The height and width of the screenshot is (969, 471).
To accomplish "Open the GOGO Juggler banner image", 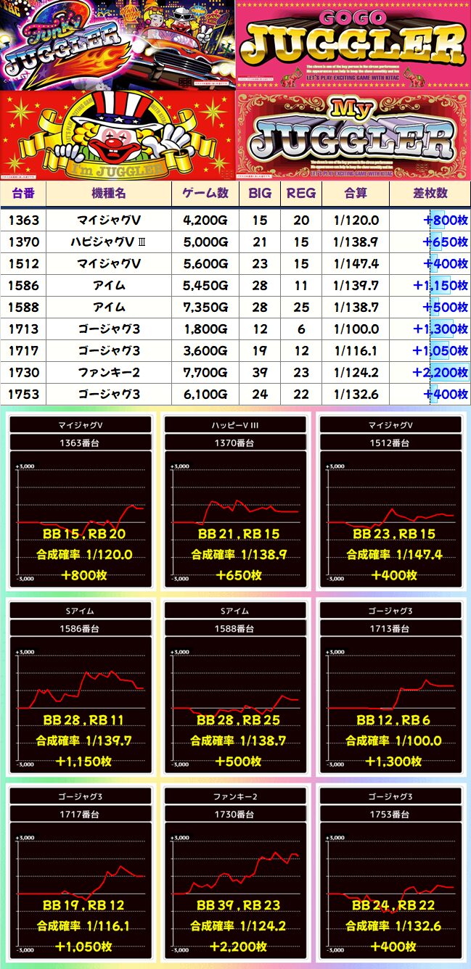I will [x=353, y=44].
